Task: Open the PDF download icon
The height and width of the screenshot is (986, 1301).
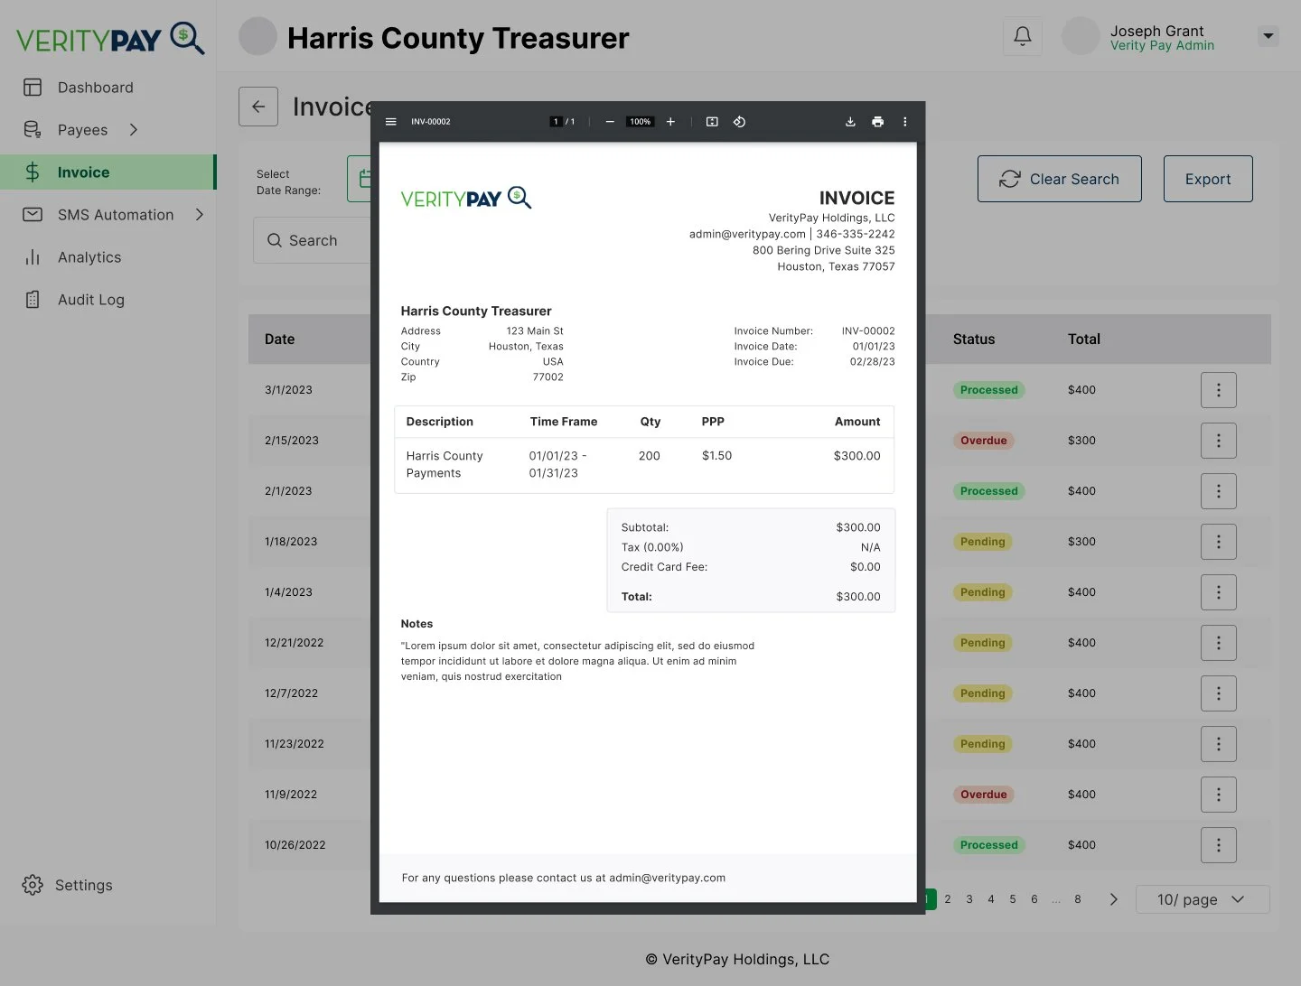Action: (850, 121)
